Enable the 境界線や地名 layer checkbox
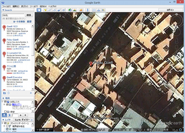Image resolution: width=185 pixels, height=133 pixels. (x=7, y=126)
